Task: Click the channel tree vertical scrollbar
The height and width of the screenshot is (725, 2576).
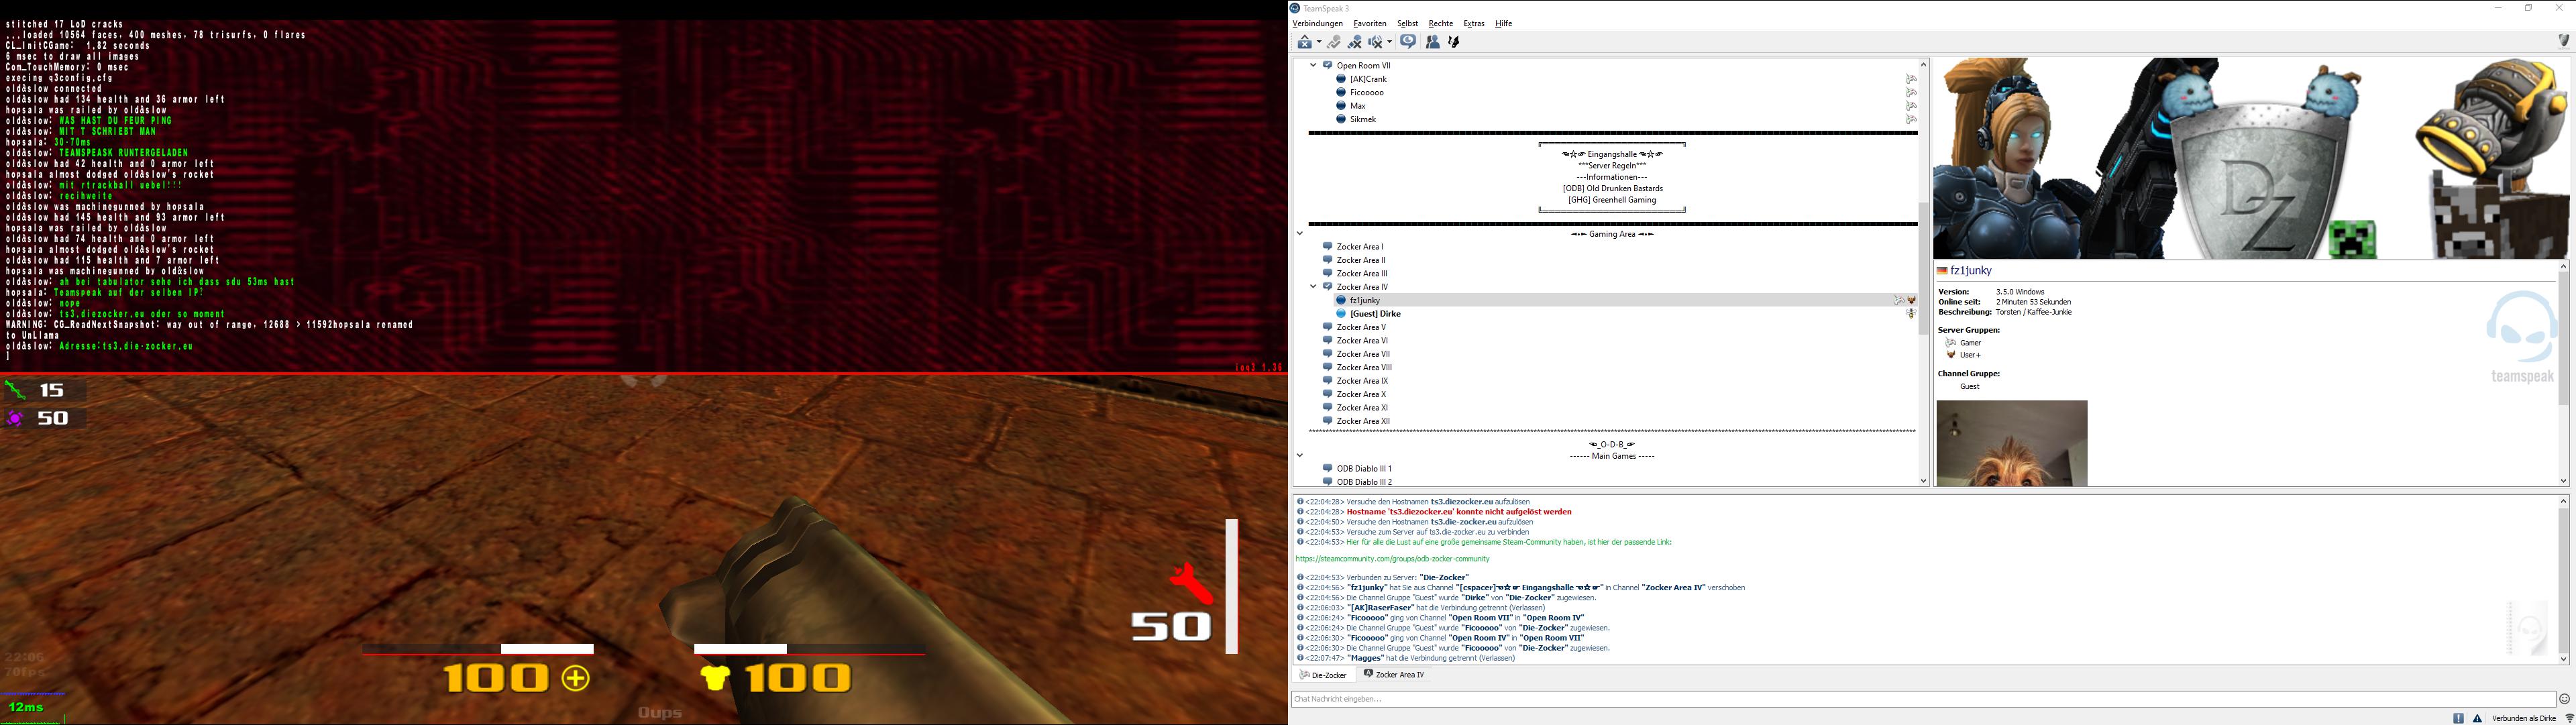Action: coord(1923,268)
